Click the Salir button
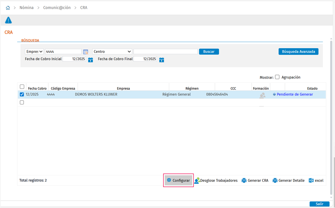The height and width of the screenshot is (208, 335). coord(319,204)
